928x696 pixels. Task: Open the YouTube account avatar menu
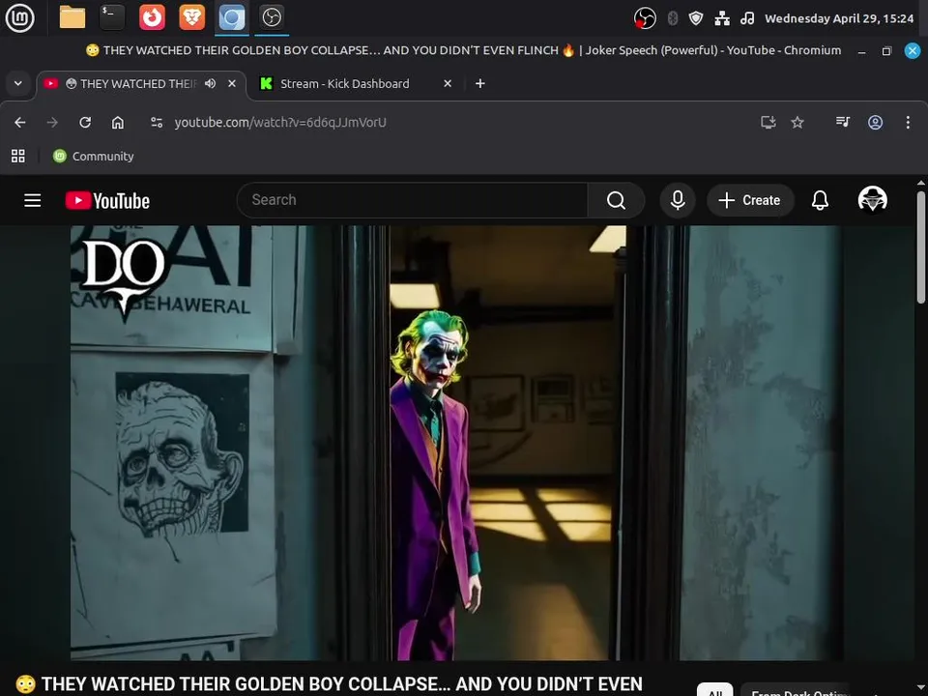(873, 199)
